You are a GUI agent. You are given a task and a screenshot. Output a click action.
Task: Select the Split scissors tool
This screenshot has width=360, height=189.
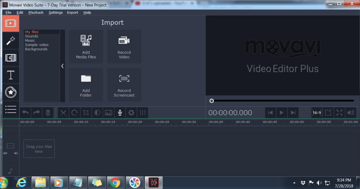click(x=63, y=113)
